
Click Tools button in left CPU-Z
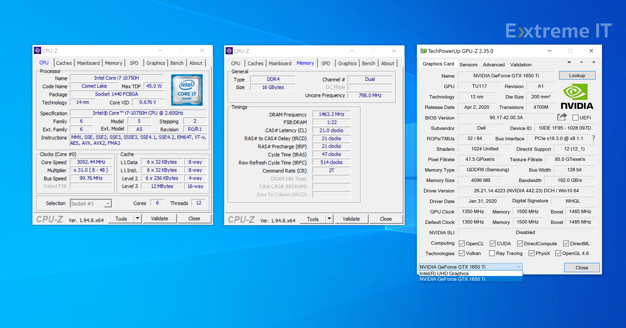pos(121,218)
